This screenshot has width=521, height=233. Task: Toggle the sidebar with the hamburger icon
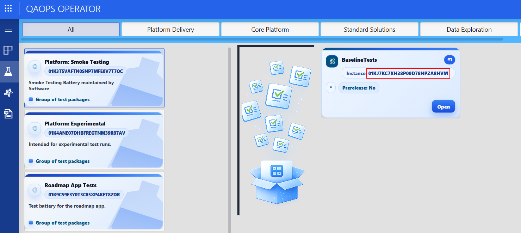click(x=9, y=30)
